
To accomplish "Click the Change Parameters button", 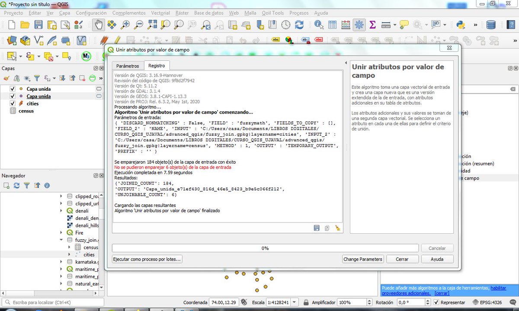I will 363,259.
